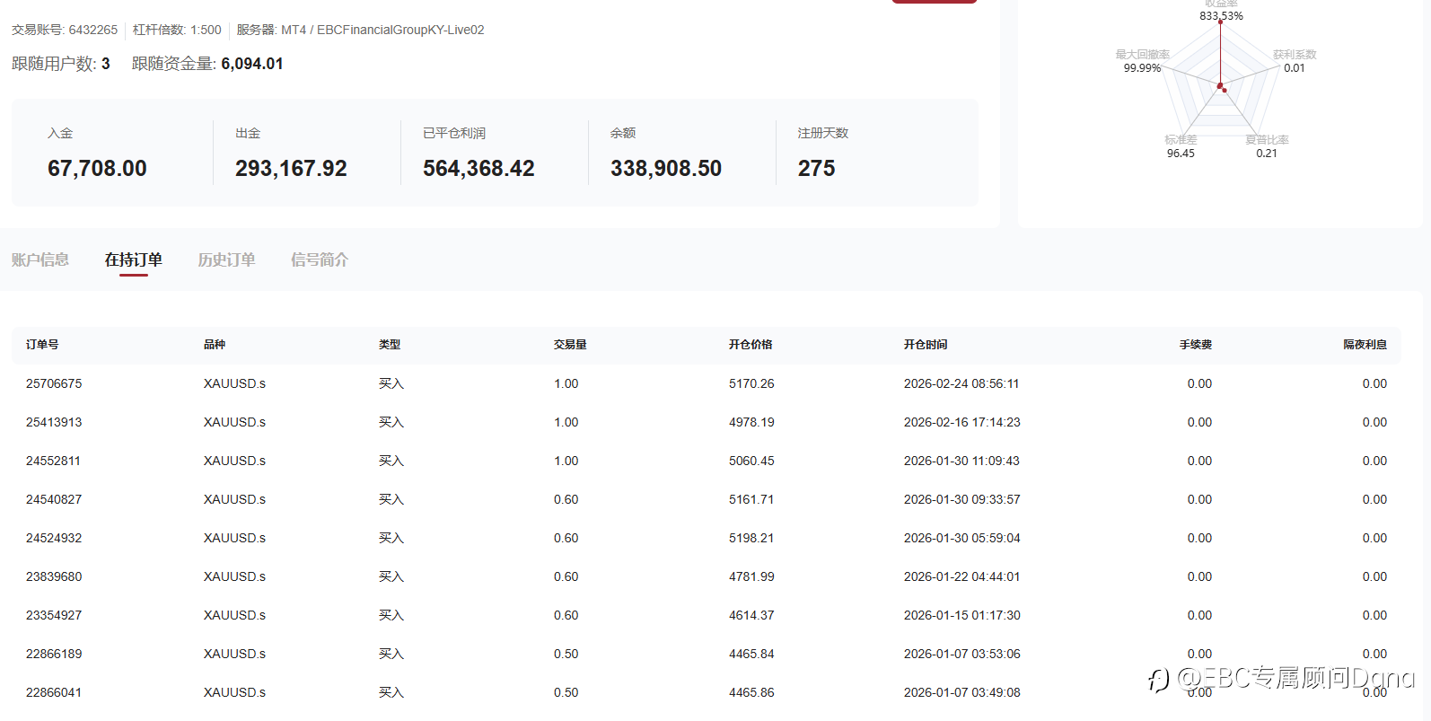Click opening price 5170.26
This screenshot has width=1431, height=721.
point(751,383)
